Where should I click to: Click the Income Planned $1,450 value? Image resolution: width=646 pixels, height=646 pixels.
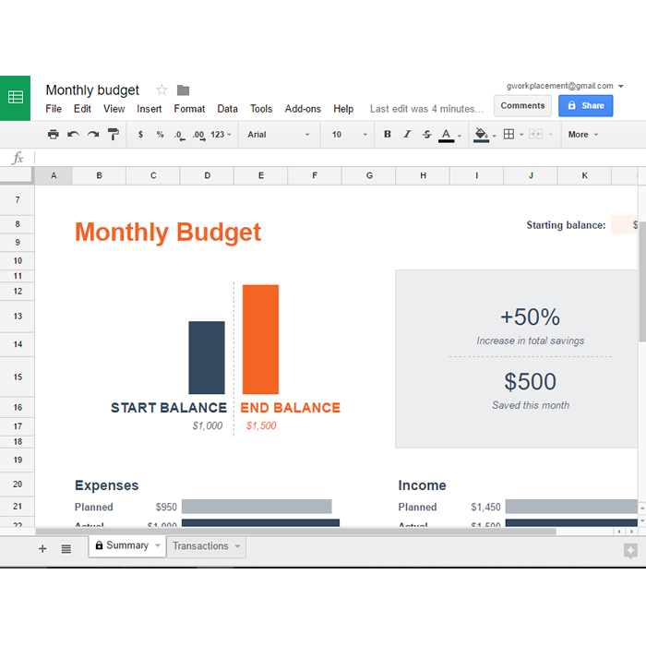pos(485,508)
